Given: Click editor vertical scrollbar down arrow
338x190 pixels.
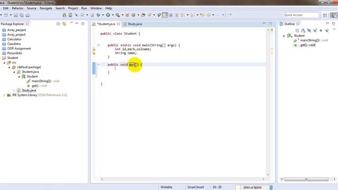Looking at the screenshot, I should [268, 175].
